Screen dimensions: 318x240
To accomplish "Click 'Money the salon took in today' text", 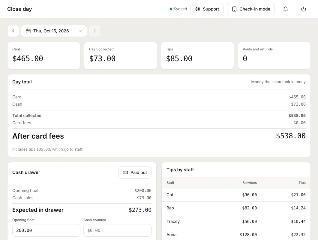I will tap(278, 82).
